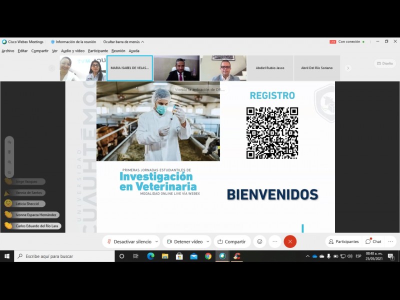The height and width of the screenshot is (300, 400).
Task: Open the Chat panel
Action: (373, 241)
